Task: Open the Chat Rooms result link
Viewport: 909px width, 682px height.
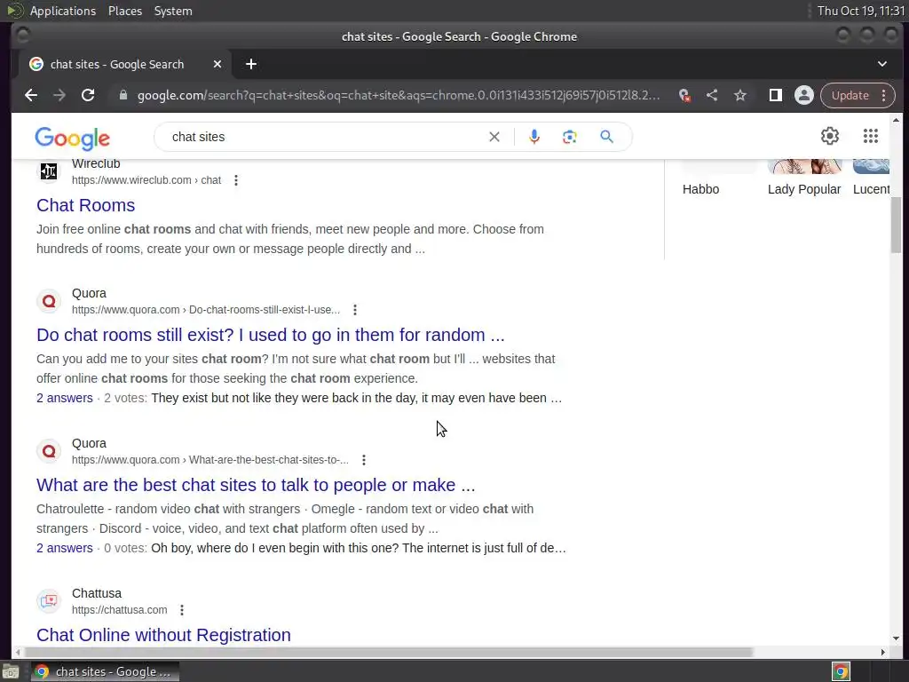Action: coord(85,205)
